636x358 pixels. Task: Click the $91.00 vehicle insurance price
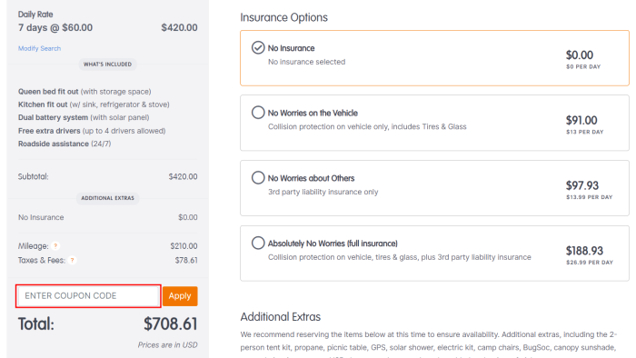click(581, 121)
